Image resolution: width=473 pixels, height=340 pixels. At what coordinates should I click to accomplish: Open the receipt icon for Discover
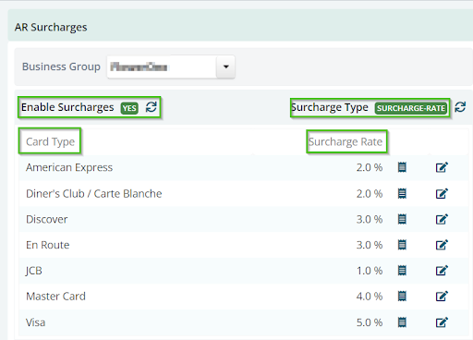click(x=402, y=219)
